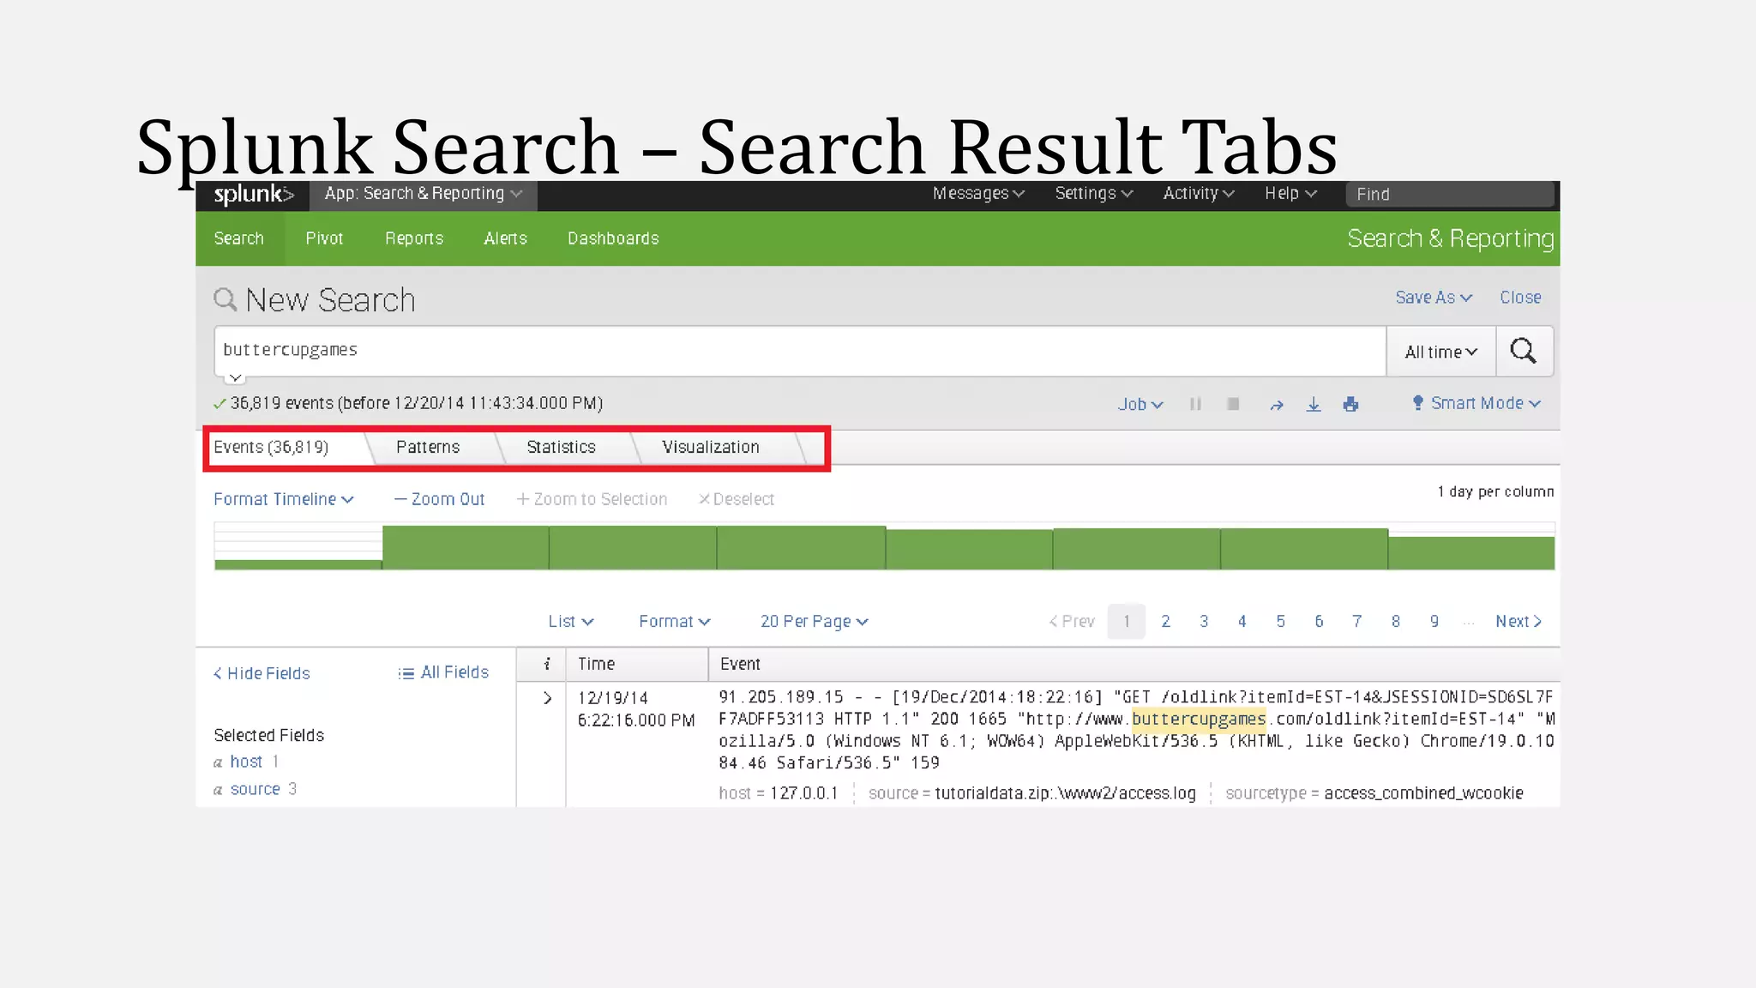The image size is (1756, 988).
Task: Open the Settings menu
Action: point(1094,194)
